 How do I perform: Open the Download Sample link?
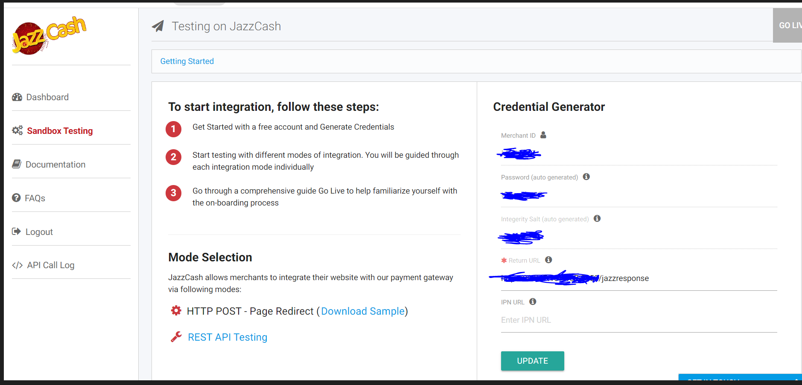click(363, 311)
